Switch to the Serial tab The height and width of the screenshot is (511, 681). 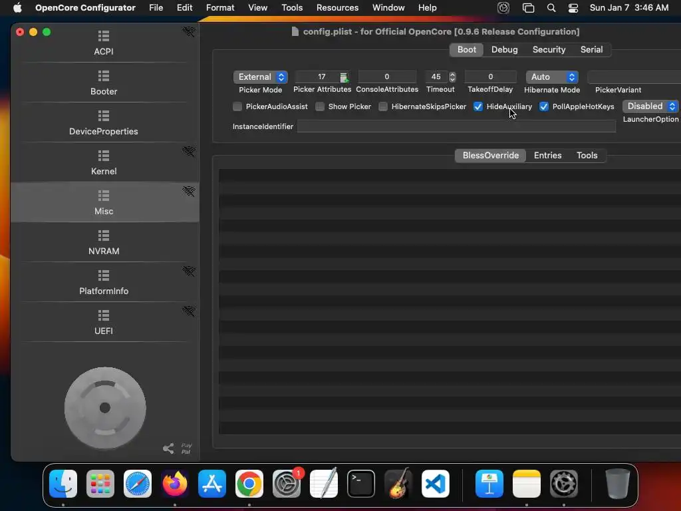click(591, 49)
